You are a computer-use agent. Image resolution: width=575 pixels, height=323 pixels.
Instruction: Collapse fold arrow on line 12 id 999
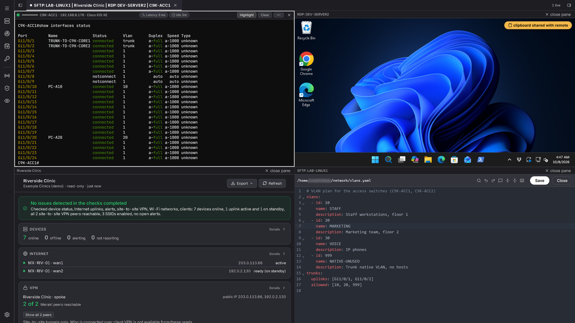pos(303,257)
